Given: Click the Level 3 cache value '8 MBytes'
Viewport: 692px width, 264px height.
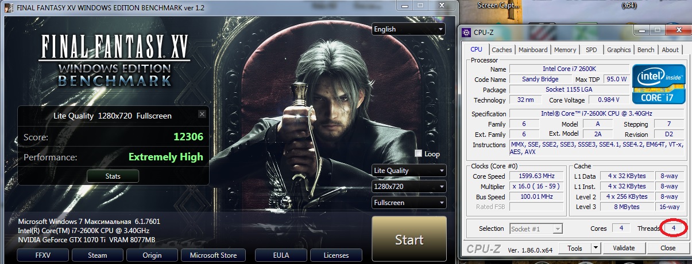Looking at the screenshot, I should coord(628,207).
